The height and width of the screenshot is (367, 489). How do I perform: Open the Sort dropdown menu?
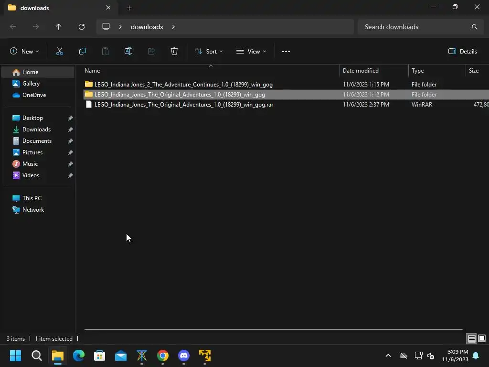point(209,52)
